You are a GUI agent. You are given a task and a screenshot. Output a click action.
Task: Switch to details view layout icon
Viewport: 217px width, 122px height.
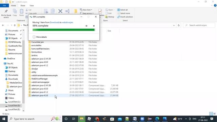point(211,114)
